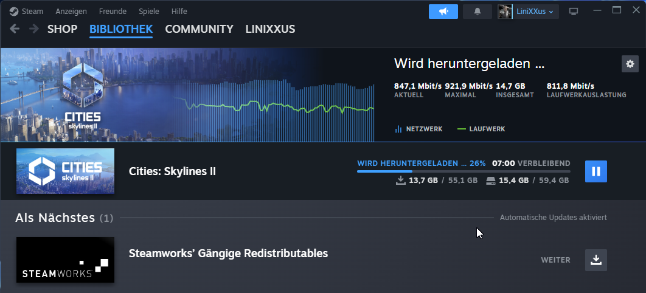Open notifications bell icon

point(478,12)
